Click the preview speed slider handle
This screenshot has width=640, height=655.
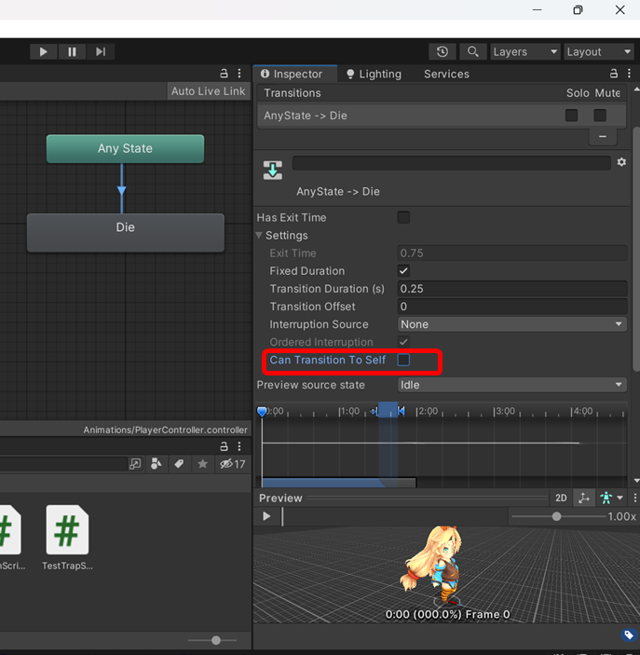(x=557, y=516)
